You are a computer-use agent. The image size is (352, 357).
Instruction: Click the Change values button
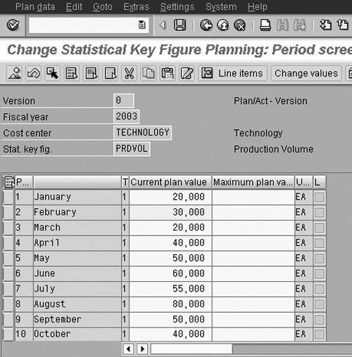[x=306, y=73]
